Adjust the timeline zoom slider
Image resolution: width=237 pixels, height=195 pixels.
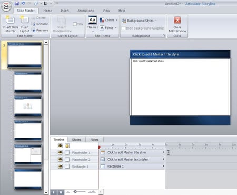tap(75, 192)
